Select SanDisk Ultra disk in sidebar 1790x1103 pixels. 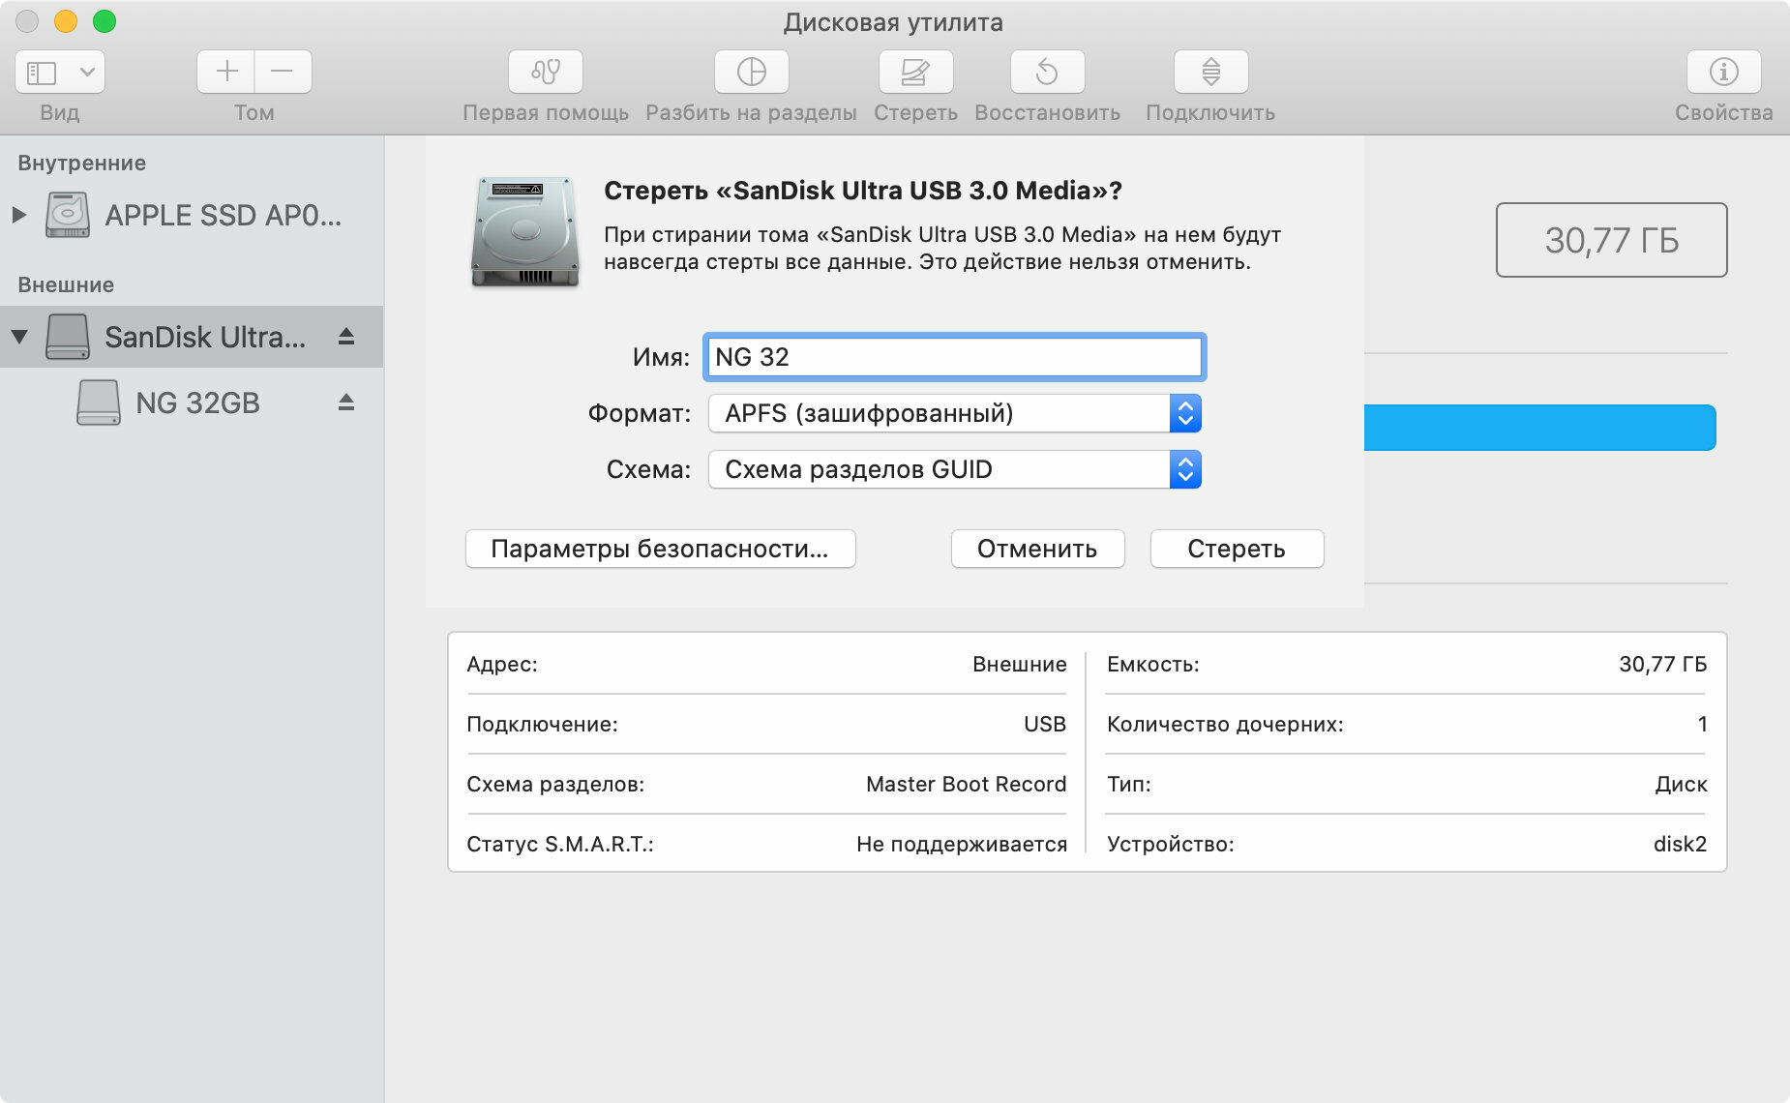192,337
